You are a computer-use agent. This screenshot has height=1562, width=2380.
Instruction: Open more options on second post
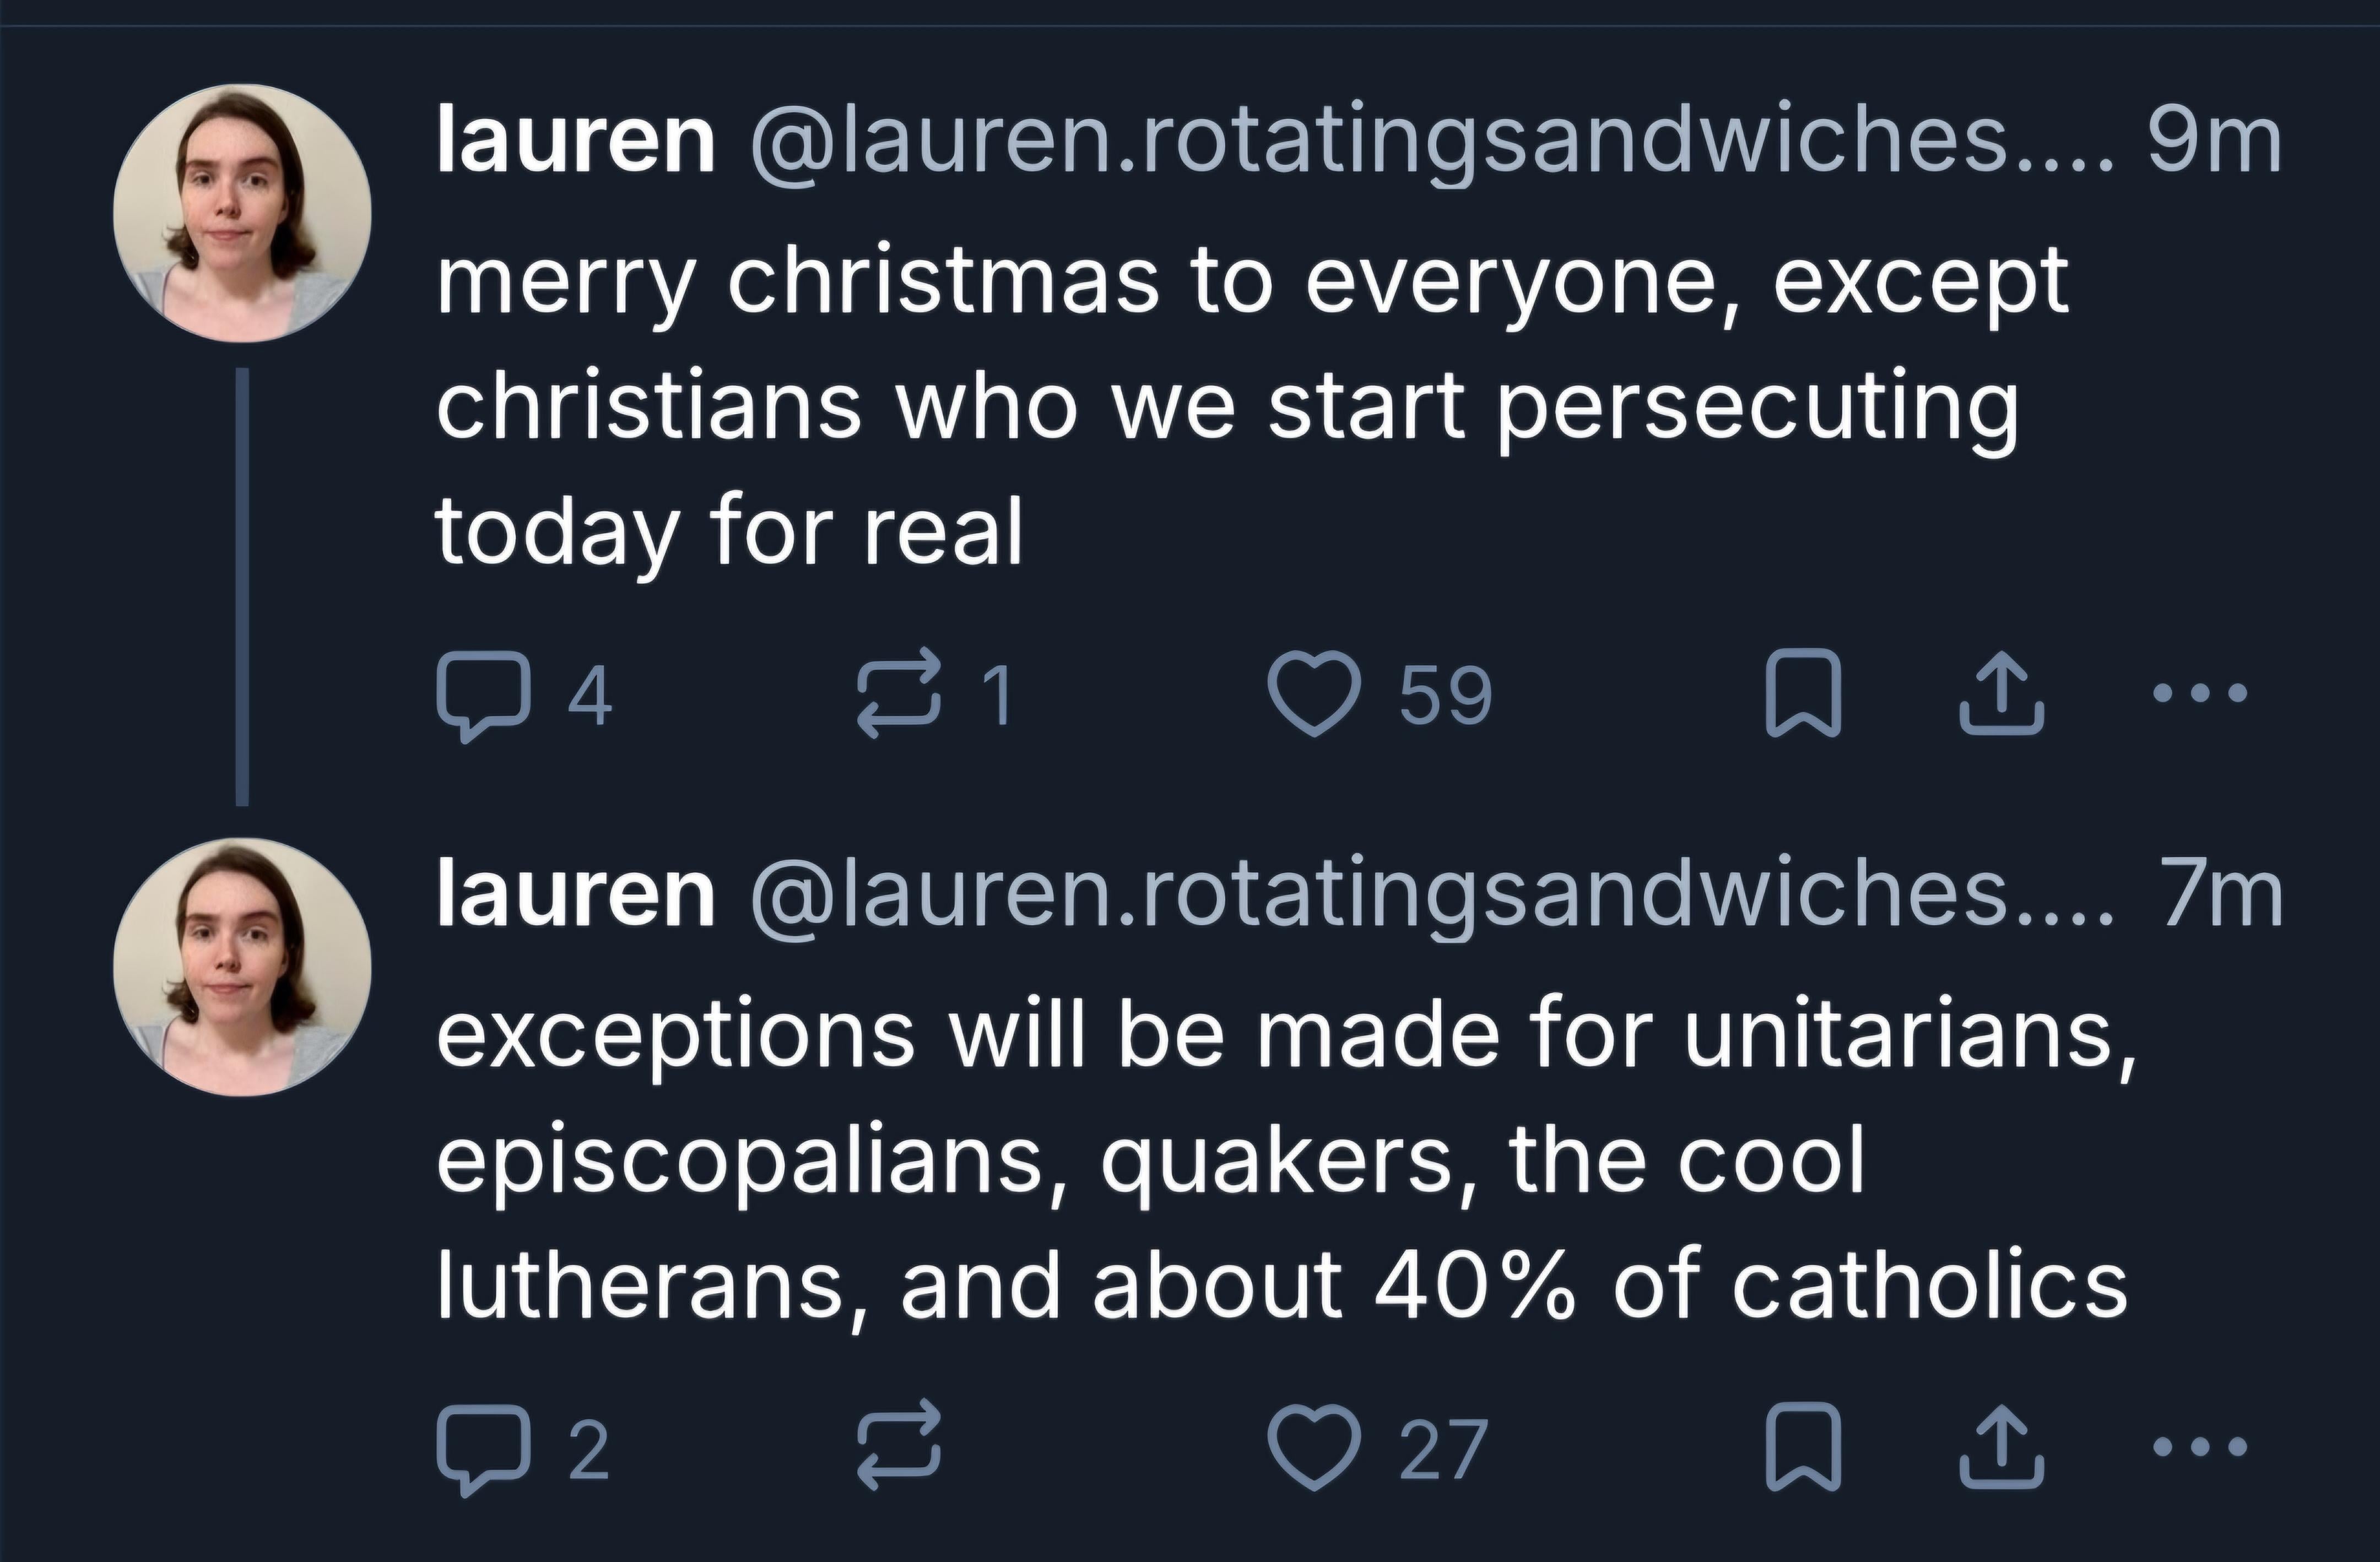tap(2199, 1446)
